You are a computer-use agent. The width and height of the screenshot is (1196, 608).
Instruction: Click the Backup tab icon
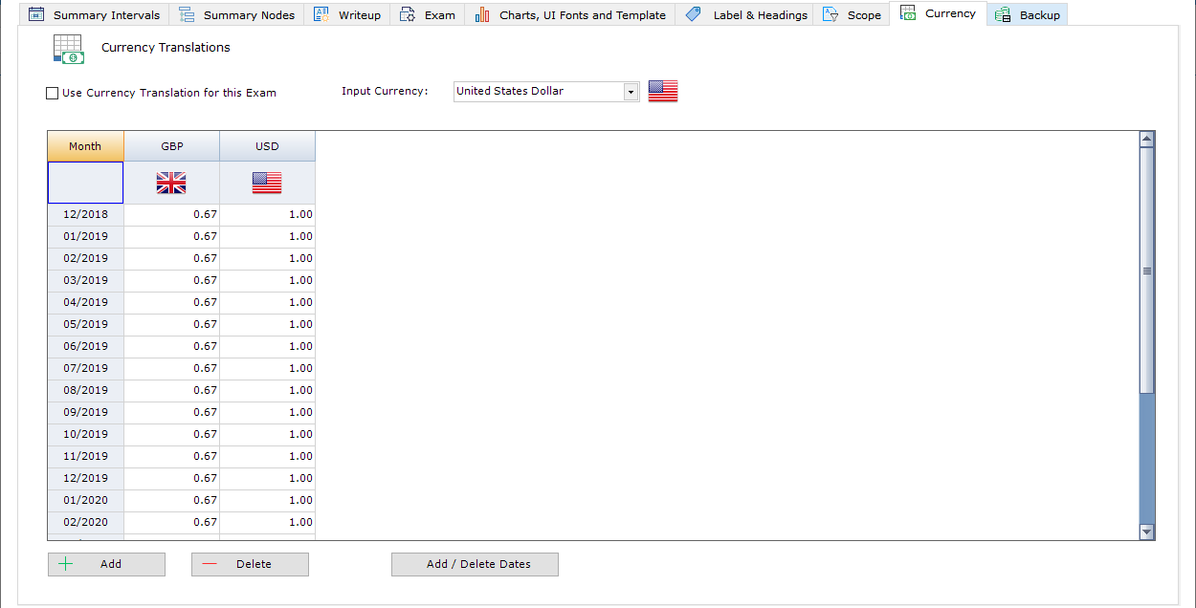(1003, 14)
